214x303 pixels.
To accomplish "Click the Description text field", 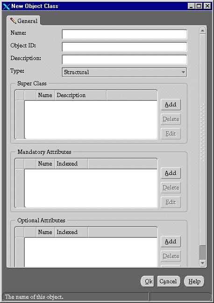I will [124, 60].
